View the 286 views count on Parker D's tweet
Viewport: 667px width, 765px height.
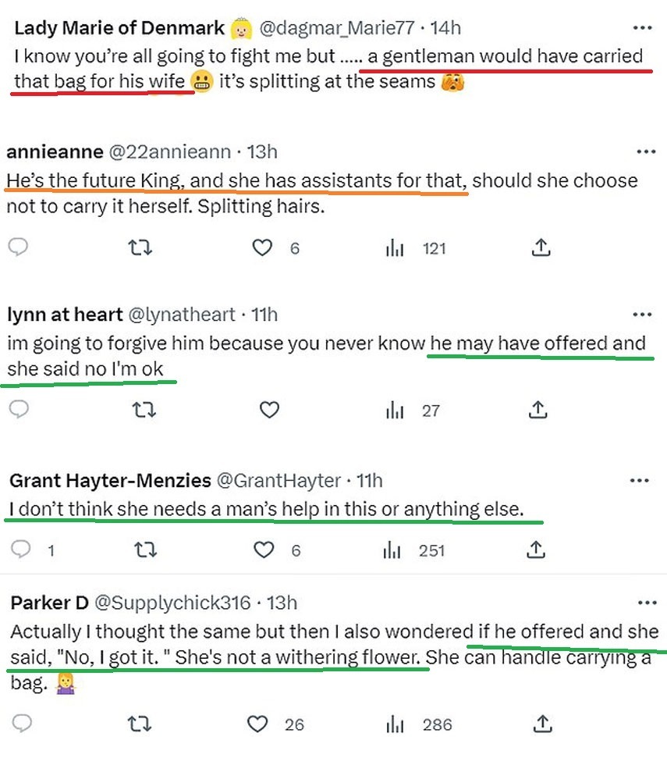(x=437, y=724)
